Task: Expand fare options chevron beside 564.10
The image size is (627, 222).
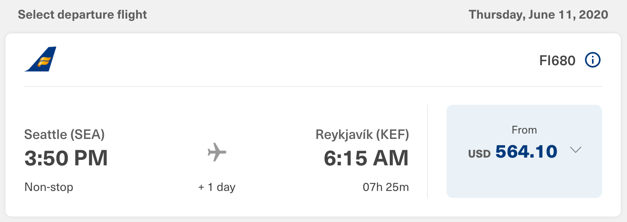Action: [575, 150]
